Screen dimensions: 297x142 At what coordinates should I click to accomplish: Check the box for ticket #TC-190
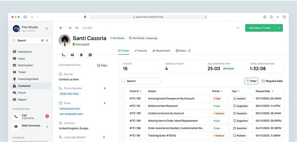point(123,113)
